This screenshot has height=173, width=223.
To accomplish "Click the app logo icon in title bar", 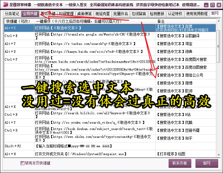I will click(5, 5).
